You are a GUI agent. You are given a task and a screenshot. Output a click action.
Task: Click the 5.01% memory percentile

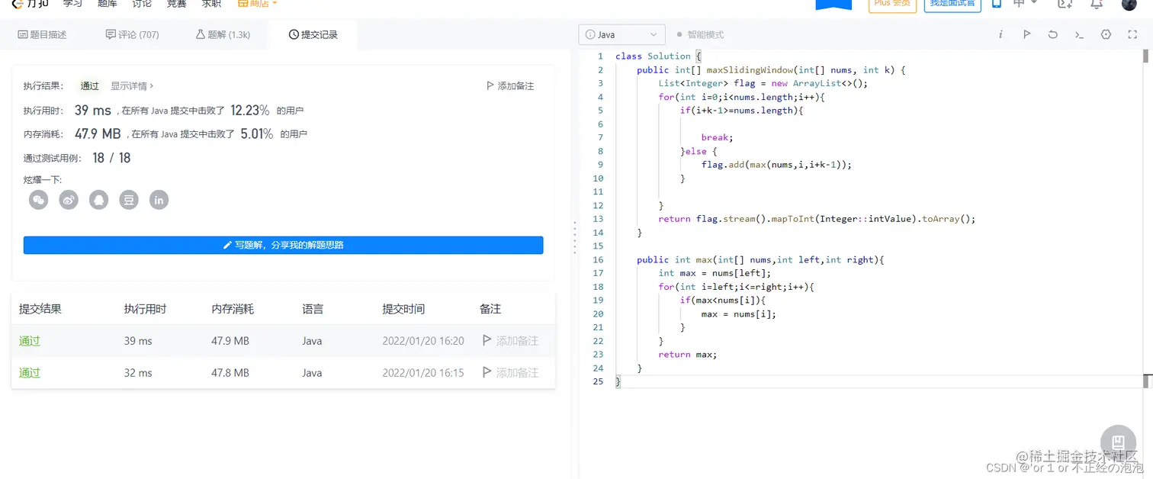(257, 134)
